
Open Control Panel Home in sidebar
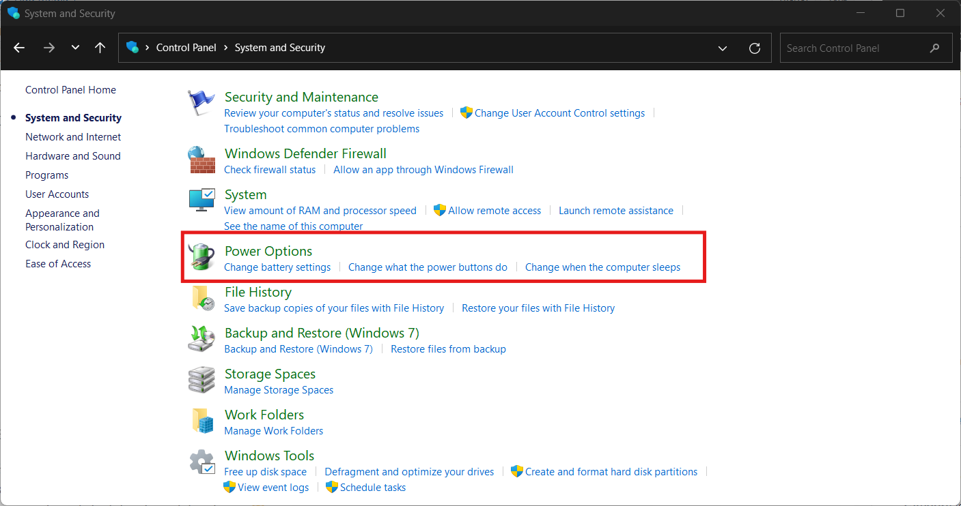70,90
